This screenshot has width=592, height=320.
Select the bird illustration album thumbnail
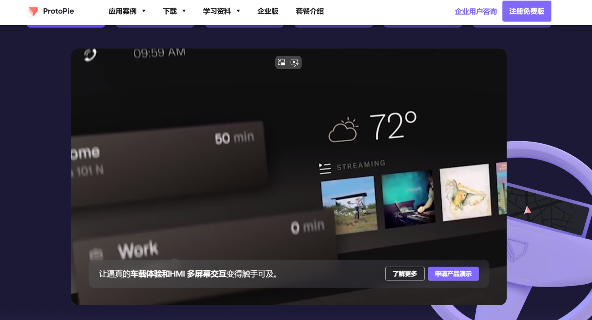point(466,192)
